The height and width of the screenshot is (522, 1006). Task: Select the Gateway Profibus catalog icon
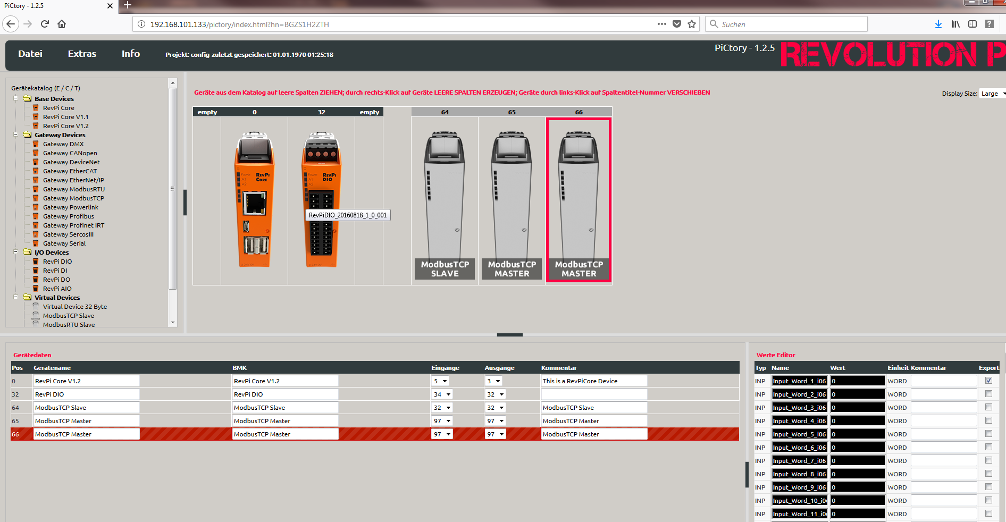pos(36,216)
